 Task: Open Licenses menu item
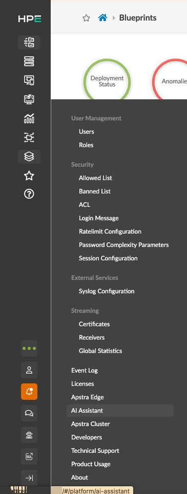(x=82, y=384)
